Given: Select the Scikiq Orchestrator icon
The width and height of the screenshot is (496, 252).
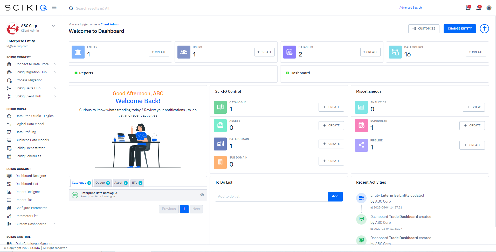Looking at the screenshot, I should tap(9, 148).
